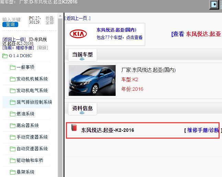Viewport: 222px width, 177px height.
Task: Open the 维修手册/诊断 link
Action: point(203,130)
